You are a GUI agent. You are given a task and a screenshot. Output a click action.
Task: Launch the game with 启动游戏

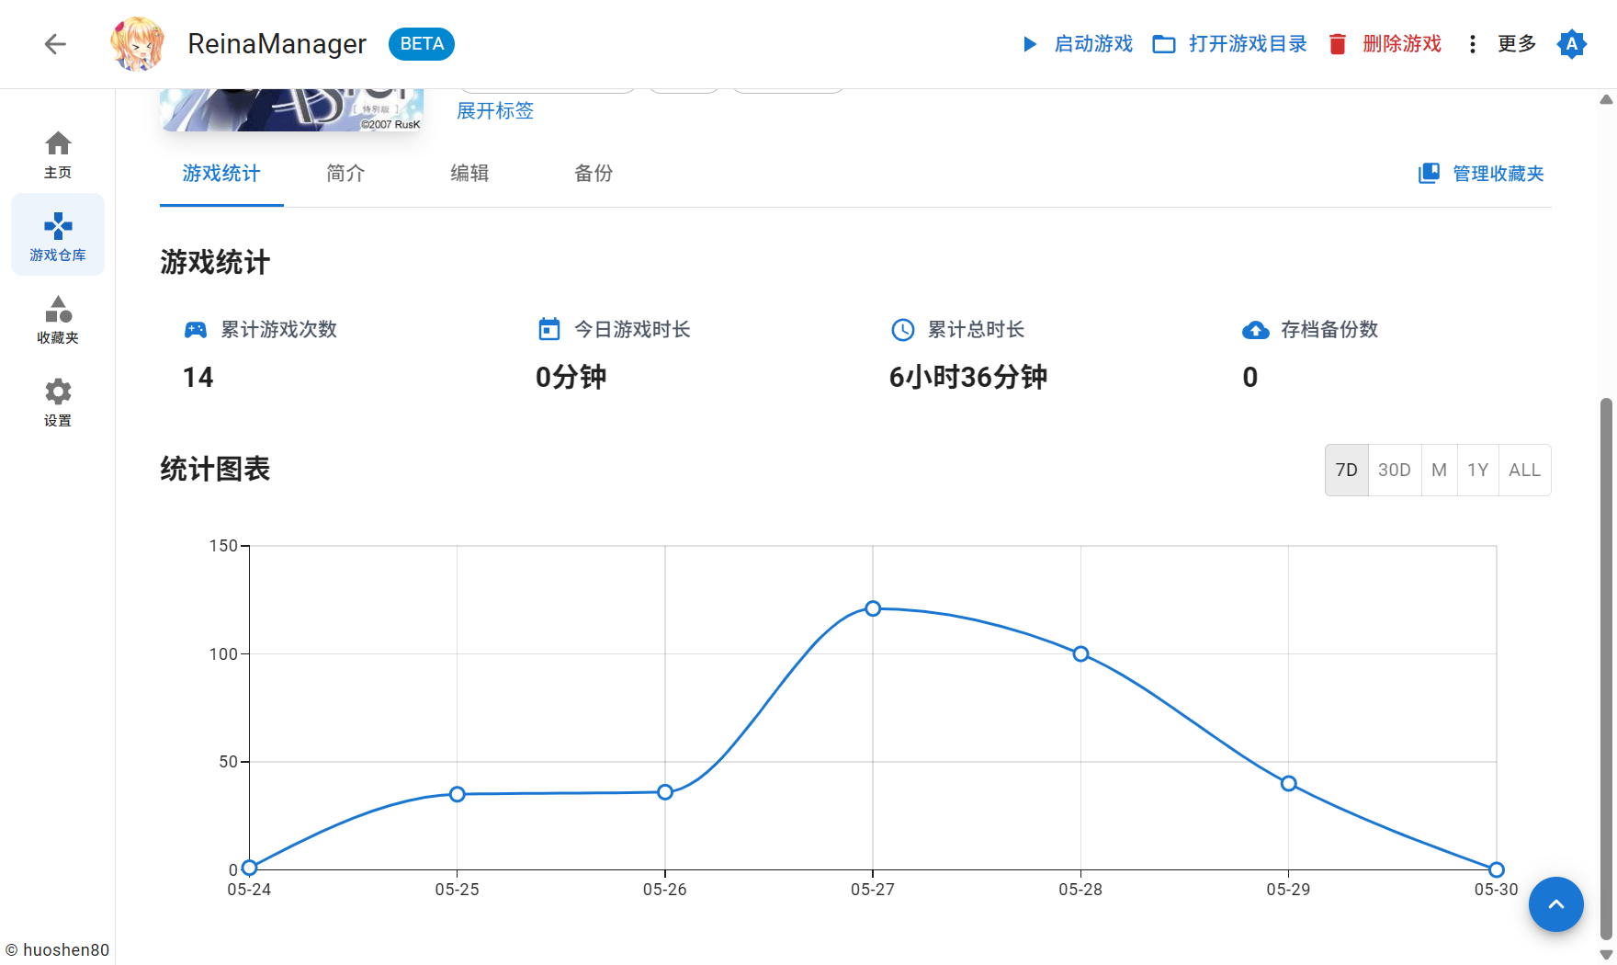pos(1078,44)
